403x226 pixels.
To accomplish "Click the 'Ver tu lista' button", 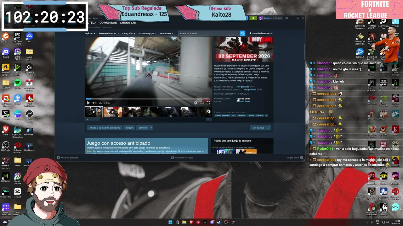I will [x=261, y=128].
